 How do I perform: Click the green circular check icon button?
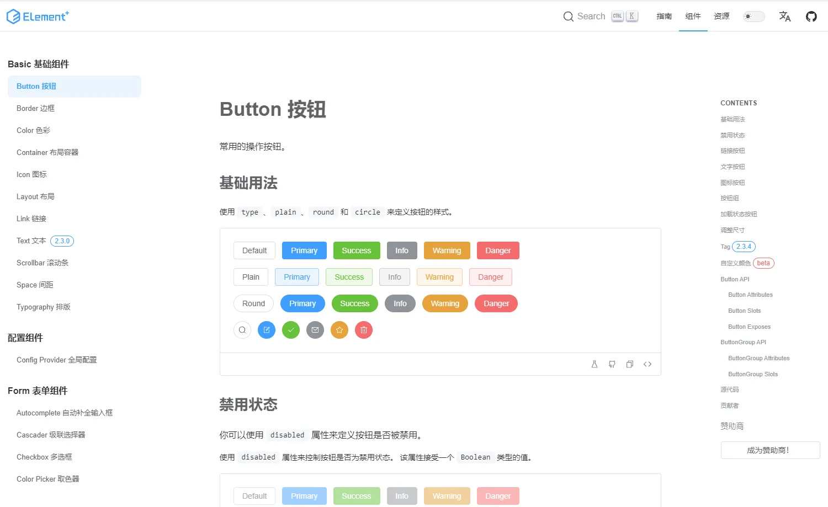tap(291, 330)
